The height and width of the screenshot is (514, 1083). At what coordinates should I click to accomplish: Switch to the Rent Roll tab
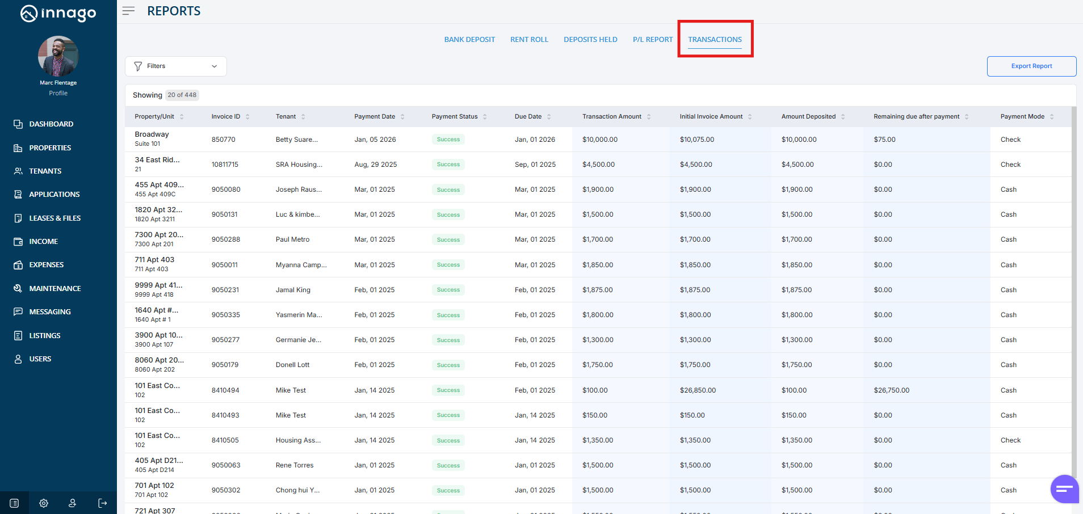click(529, 40)
